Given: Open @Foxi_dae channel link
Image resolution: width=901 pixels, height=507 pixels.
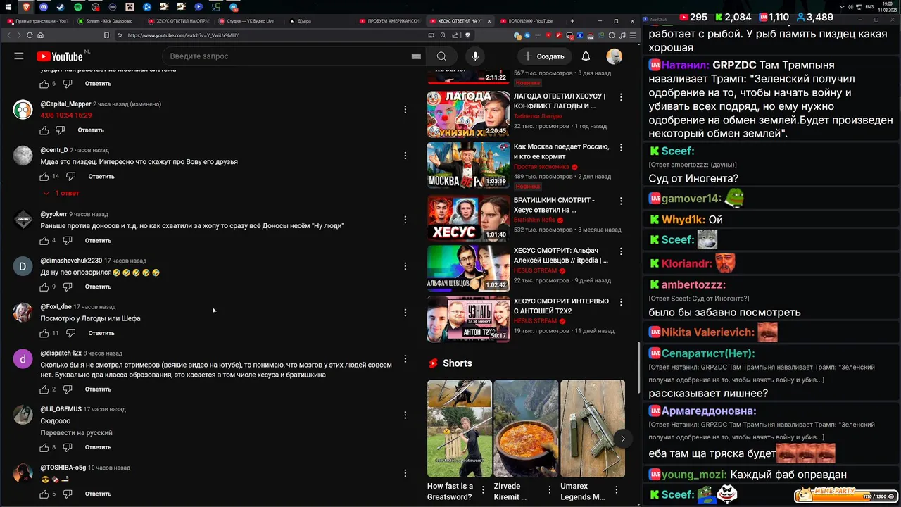Looking at the screenshot, I should pos(56,307).
